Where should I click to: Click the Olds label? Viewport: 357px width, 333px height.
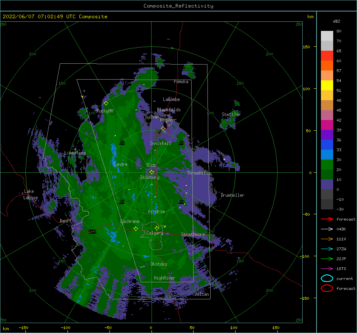(151, 165)
